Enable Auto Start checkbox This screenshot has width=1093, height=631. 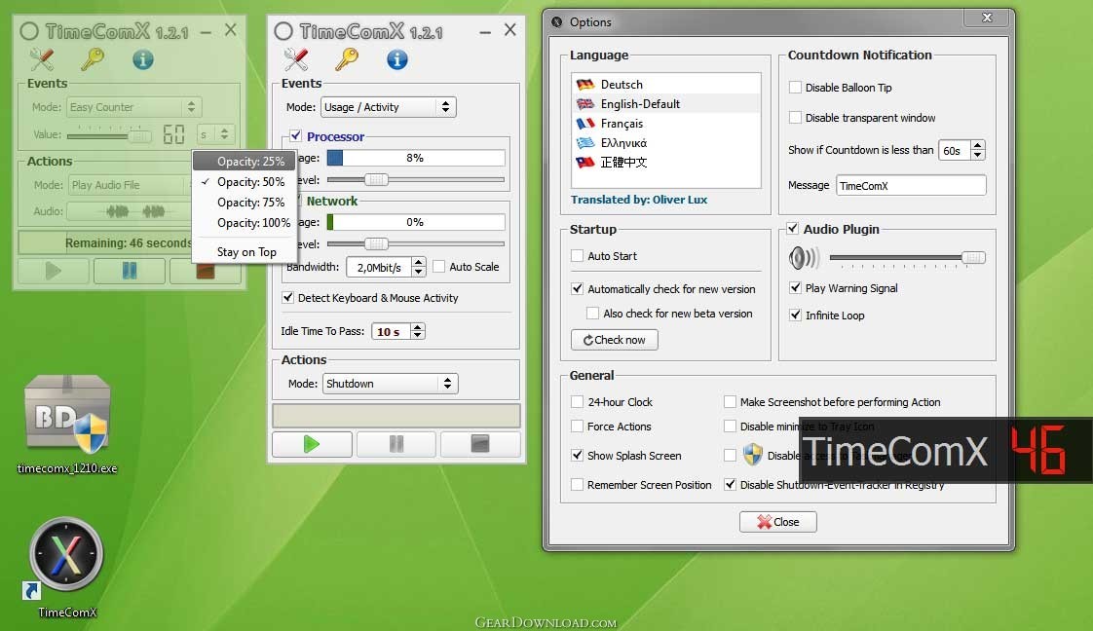click(577, 255)
